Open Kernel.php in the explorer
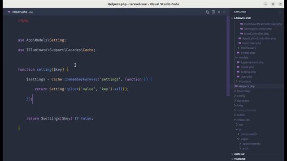287x161 pixels. point(248,53)
